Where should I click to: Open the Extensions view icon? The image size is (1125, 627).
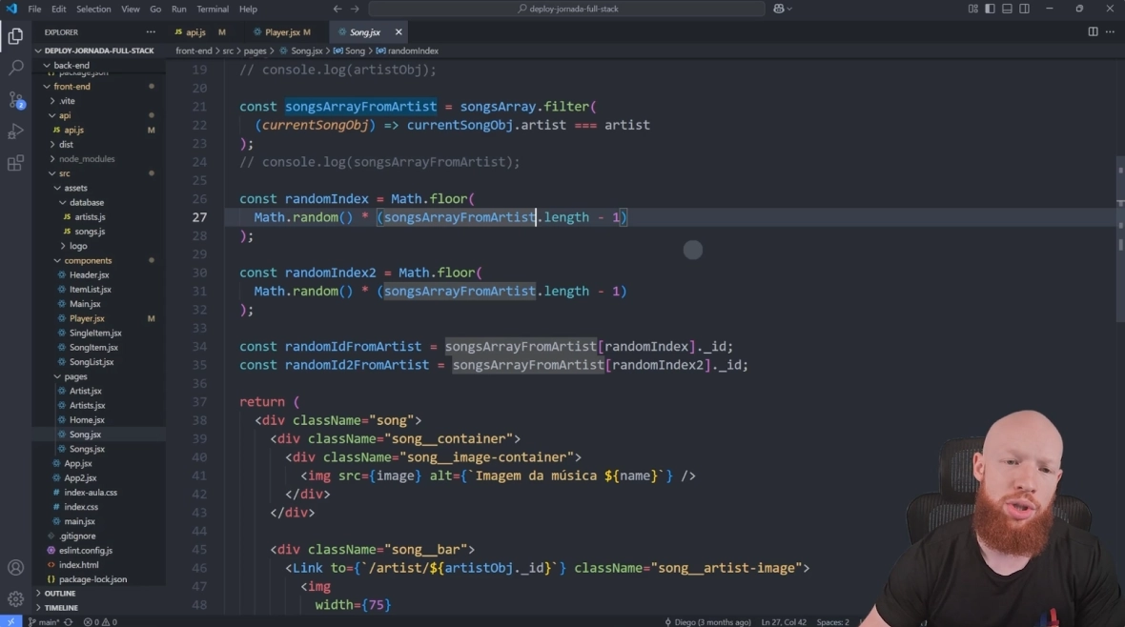15,163
